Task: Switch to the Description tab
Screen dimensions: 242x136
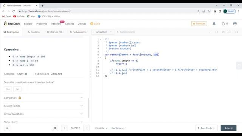Action: click(x=11, y=32)
